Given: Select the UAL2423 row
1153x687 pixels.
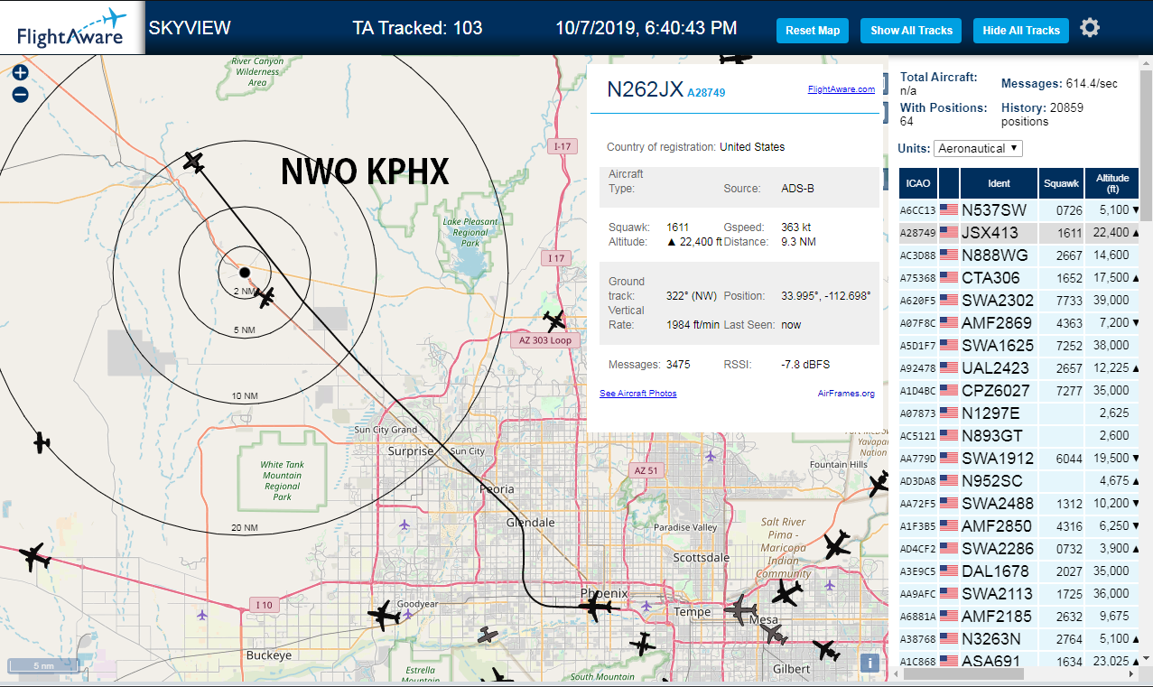Looking at the screenshot, I should [x=1019, y=367].
